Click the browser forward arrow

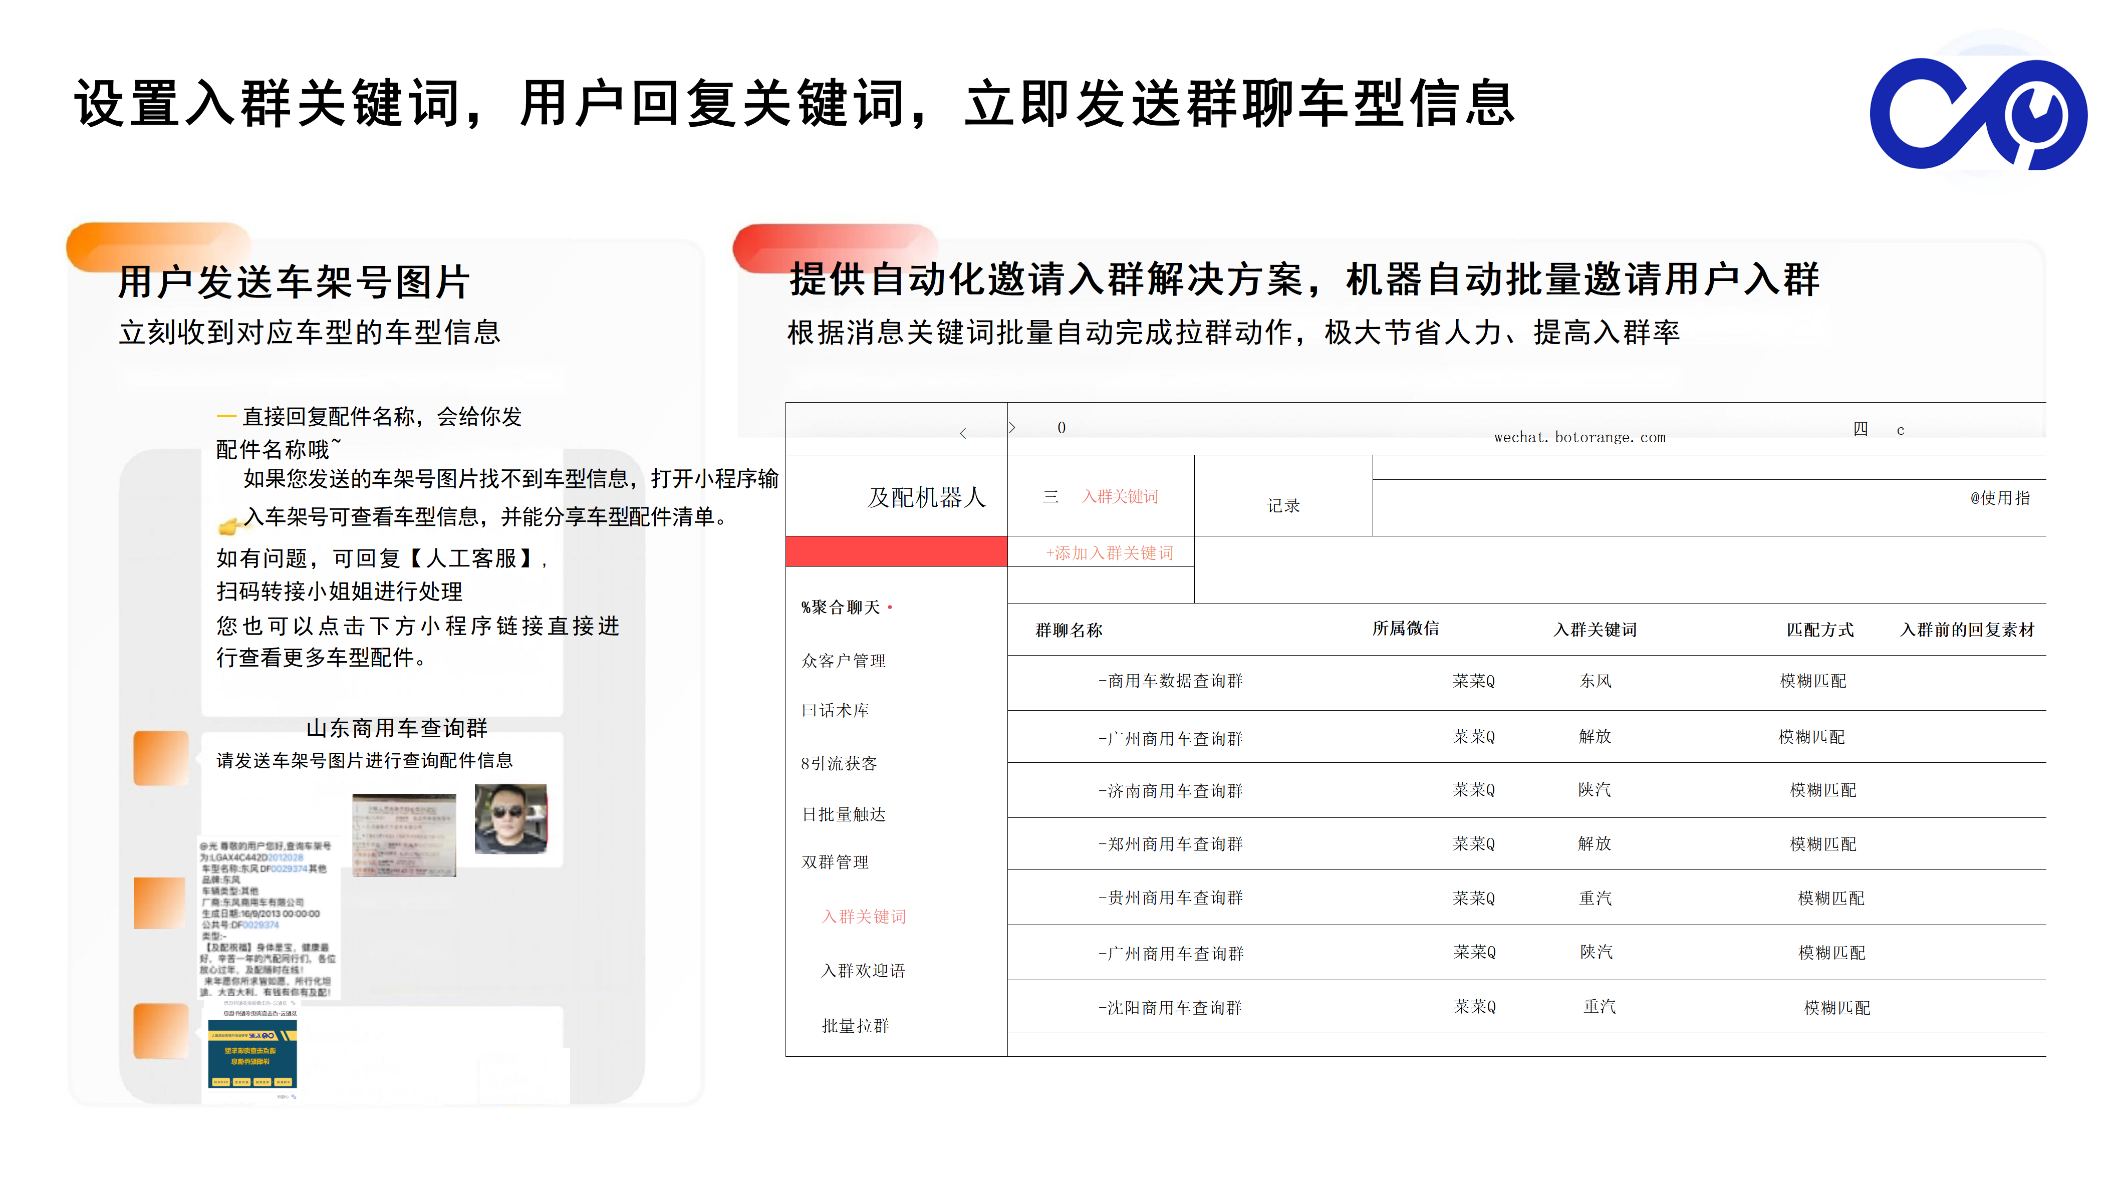click(1012, 428)
